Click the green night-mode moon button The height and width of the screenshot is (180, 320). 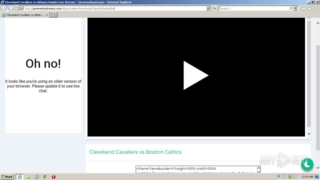[307, 164]
